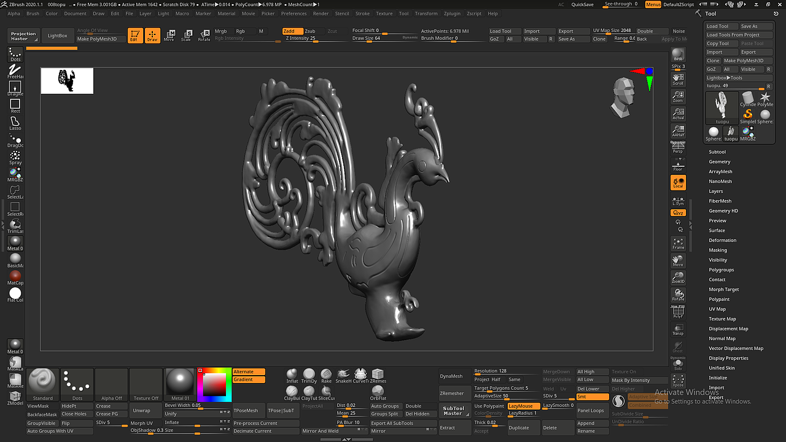Select the Draw mode icon

click(152, 36)
